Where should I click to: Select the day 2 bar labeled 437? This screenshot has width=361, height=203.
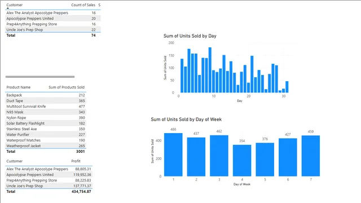pyautogui.click(x=196, y=157)
